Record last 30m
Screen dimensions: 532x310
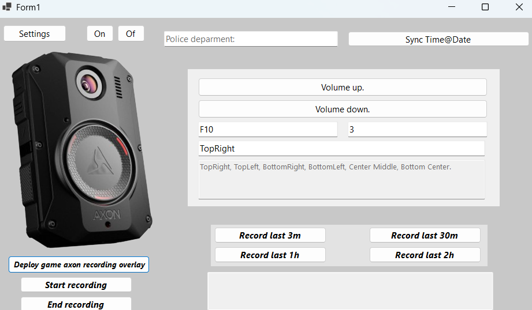pyautogui.click(x=425, y=235)
